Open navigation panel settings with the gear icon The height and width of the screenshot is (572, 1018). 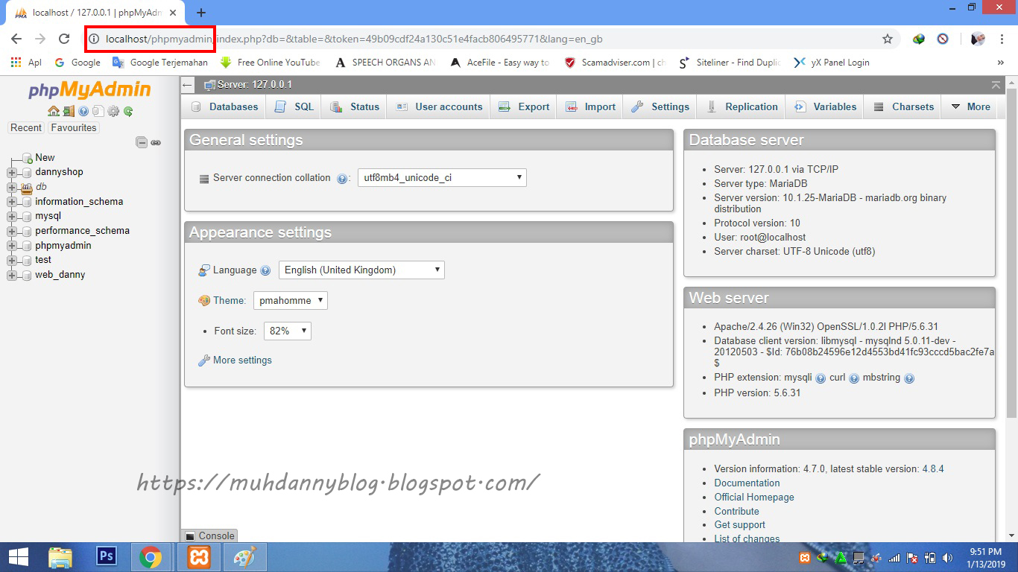pos(113,112)
